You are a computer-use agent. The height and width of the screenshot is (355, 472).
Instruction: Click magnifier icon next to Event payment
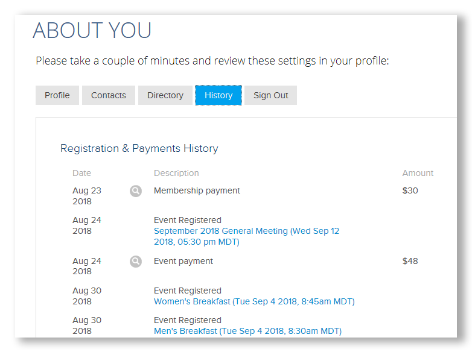[x=136, y=262]
